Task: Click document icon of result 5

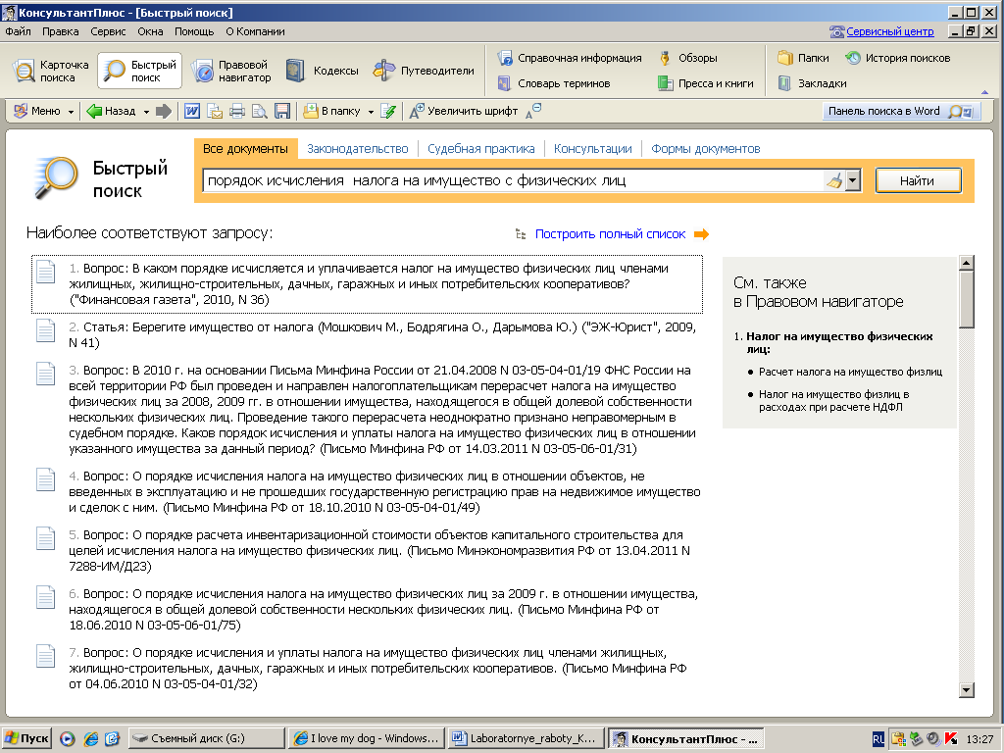Action: click(45, 539)
